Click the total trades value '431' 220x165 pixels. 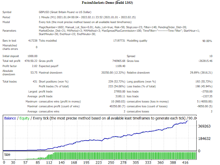coord(35,81)
